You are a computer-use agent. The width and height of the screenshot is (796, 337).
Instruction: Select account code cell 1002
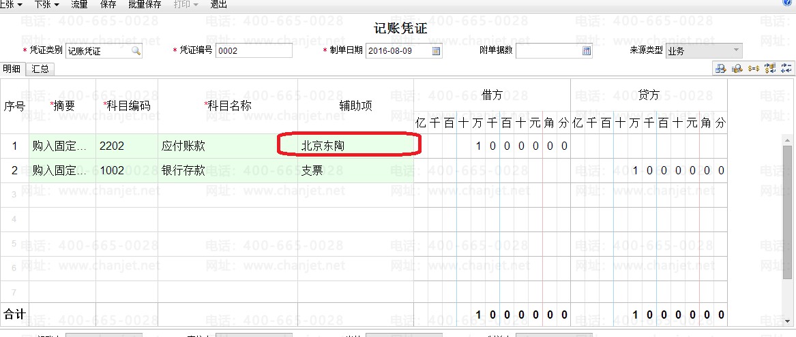pyautogui.click(x=127, y=171)
